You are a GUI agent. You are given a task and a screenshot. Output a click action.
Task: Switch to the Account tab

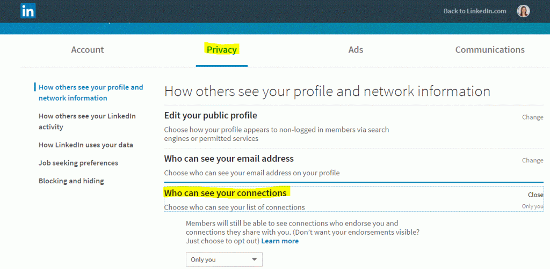[88, 50]
